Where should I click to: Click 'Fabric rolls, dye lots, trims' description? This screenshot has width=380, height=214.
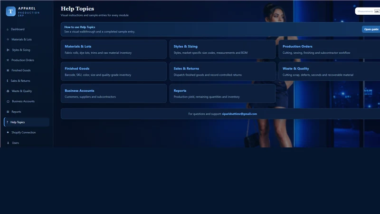click(98, 53)
